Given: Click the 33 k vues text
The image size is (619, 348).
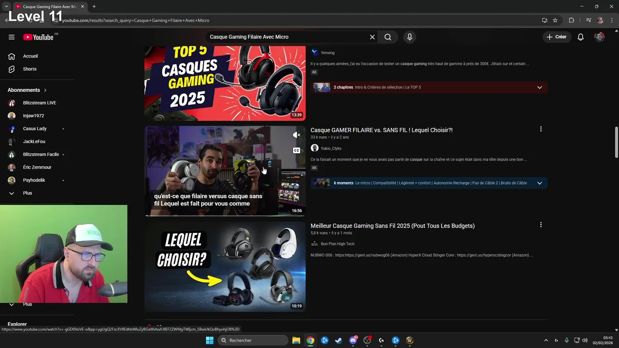Looking at the screenshot, I should [x=319, y=138].
